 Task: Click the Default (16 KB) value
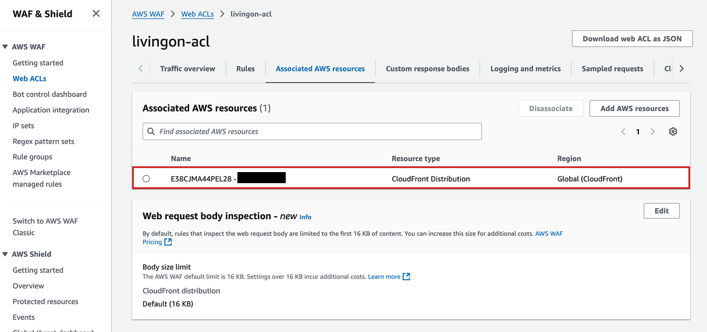[168, 304]
